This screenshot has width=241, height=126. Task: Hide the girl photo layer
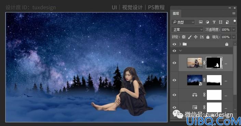(174, 63)
